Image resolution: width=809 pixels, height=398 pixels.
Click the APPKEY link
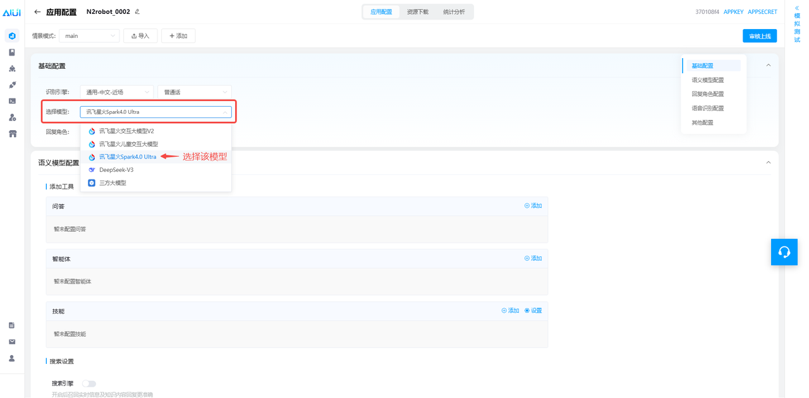point(733,12)
